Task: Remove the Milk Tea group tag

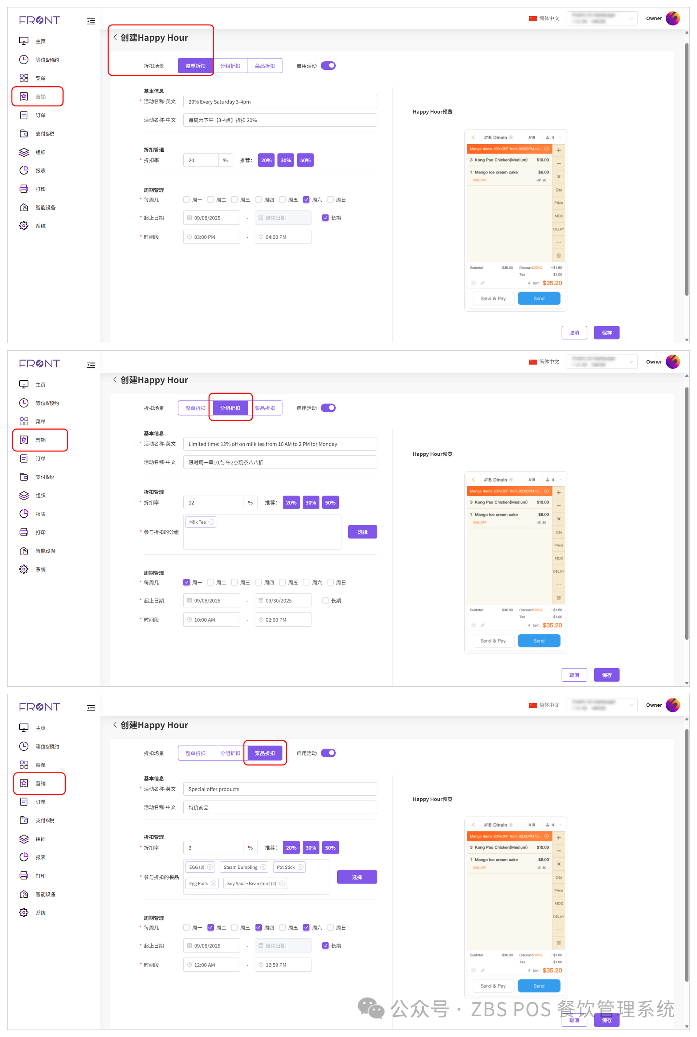Action: click(212, 522)
